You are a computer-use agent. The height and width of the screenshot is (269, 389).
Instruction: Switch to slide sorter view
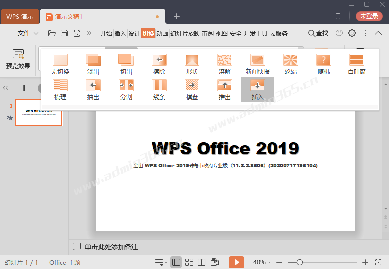pos(189,262)
